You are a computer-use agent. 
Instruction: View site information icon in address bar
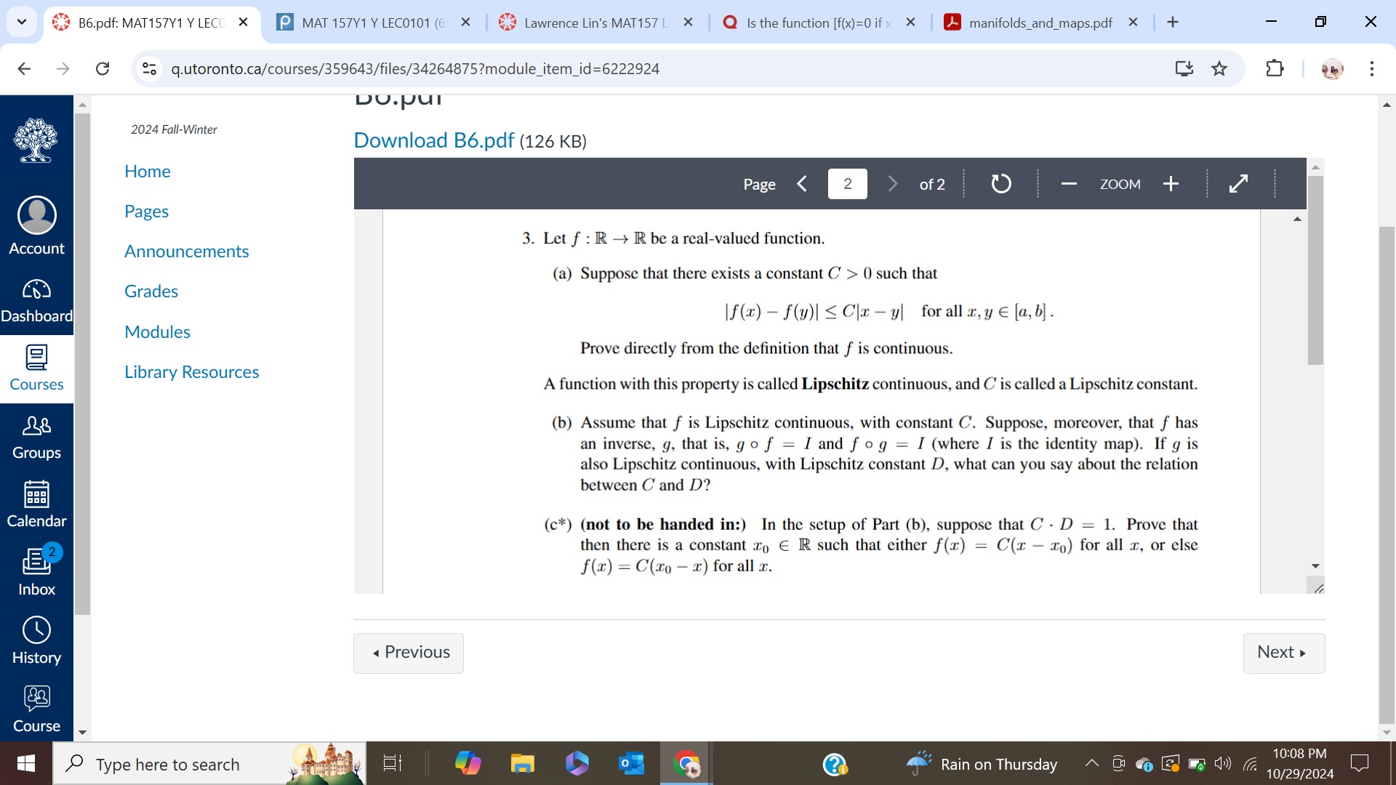click(x=149, y=68)
